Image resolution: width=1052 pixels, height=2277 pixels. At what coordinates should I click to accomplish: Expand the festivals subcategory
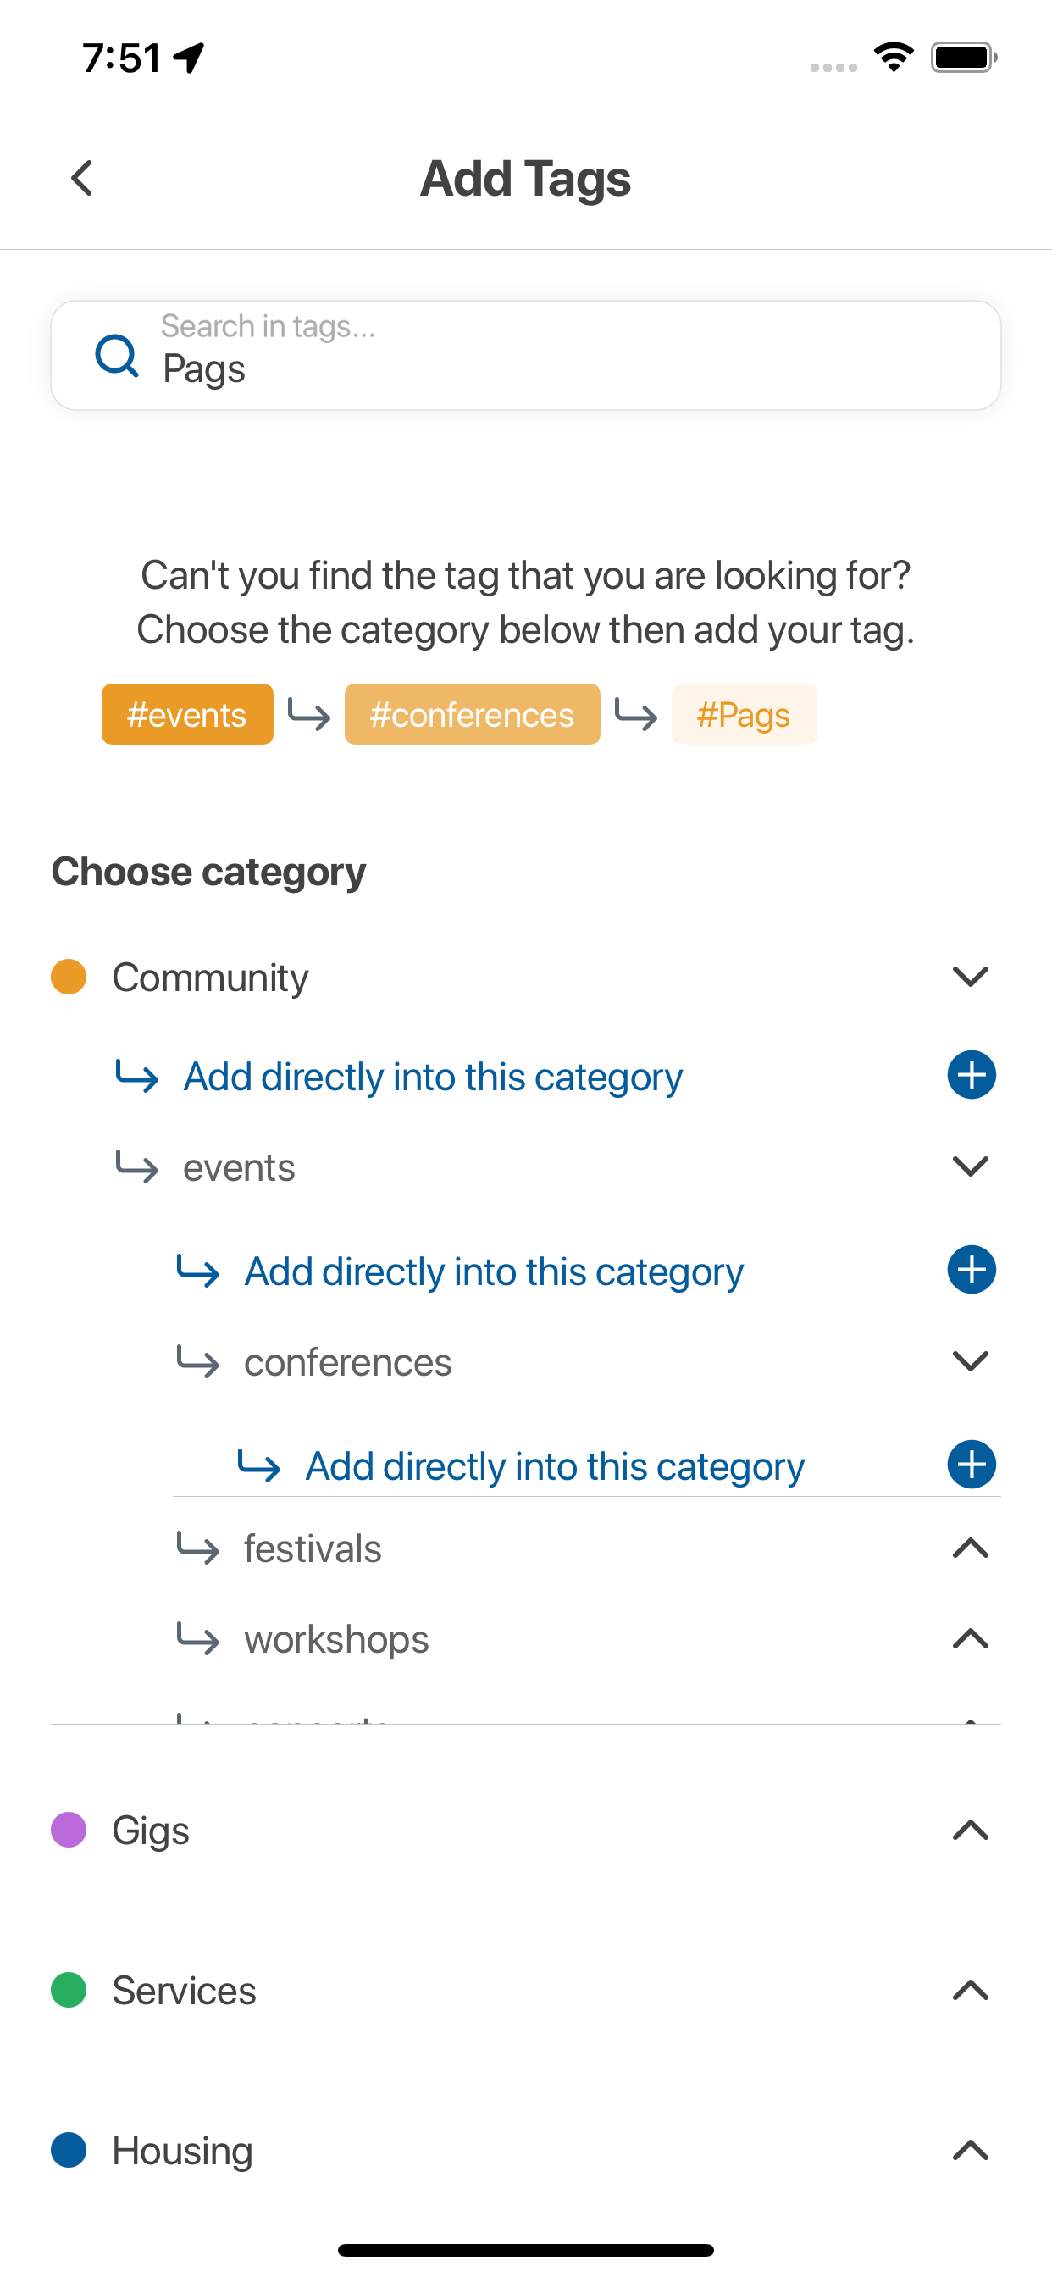[971, 1548]
